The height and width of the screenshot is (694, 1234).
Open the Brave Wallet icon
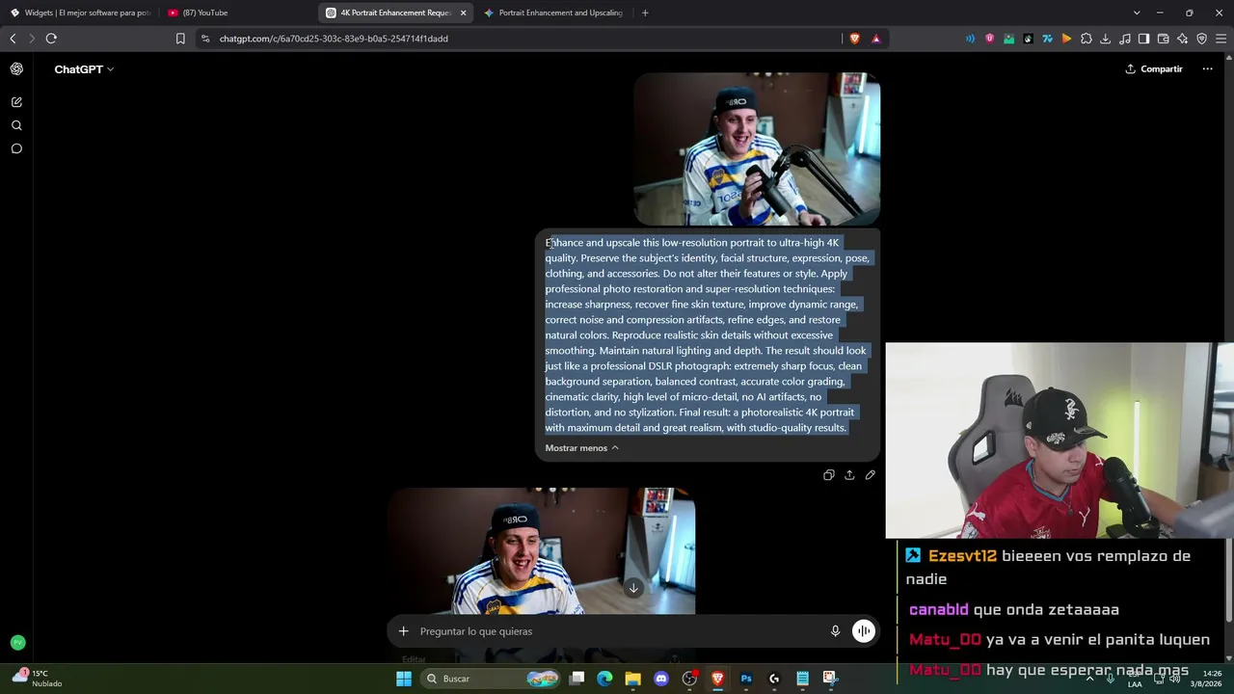(x=1164, y=39)
